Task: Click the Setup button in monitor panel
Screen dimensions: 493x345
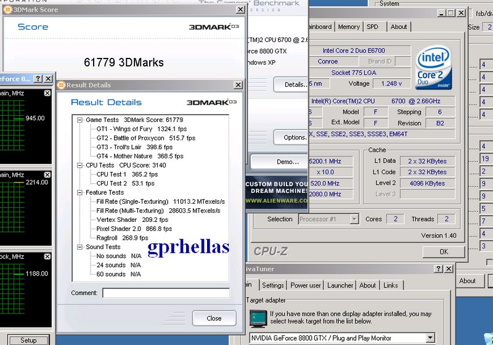Action: coord(28,340)
